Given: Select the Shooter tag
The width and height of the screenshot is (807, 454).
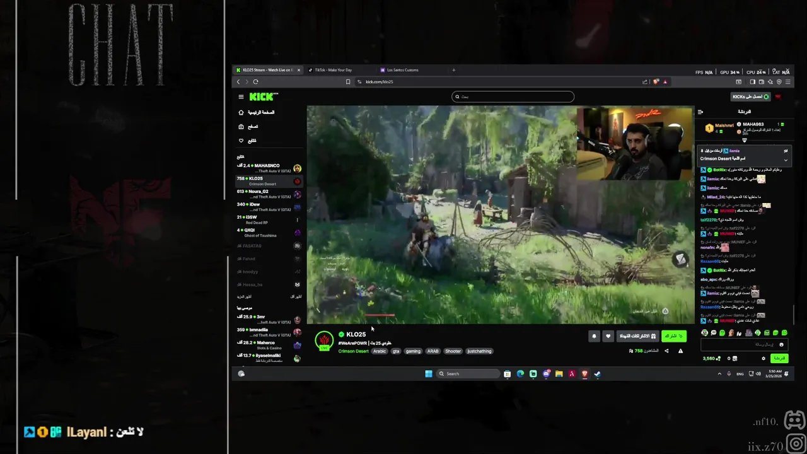Looking at the screenshot, I should (453, 351).
